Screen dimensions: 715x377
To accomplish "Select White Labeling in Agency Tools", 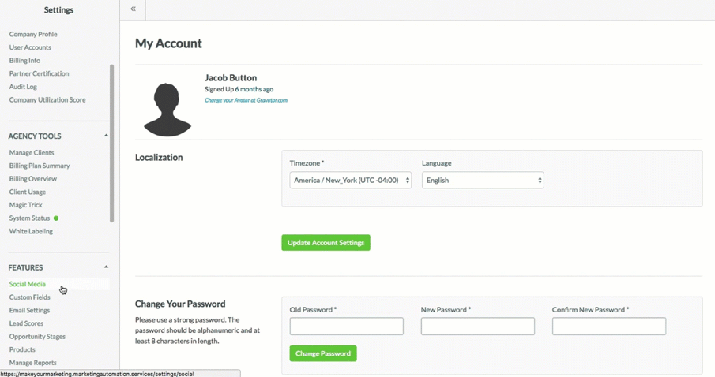I will pyautogui.click(x=31, y=232).
